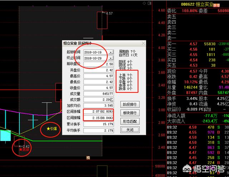The width and height of the screenshot is (229, 177).
Task: Click the 换手 value 3.44%
Action: pyautogui.click(x=192, y=98)
